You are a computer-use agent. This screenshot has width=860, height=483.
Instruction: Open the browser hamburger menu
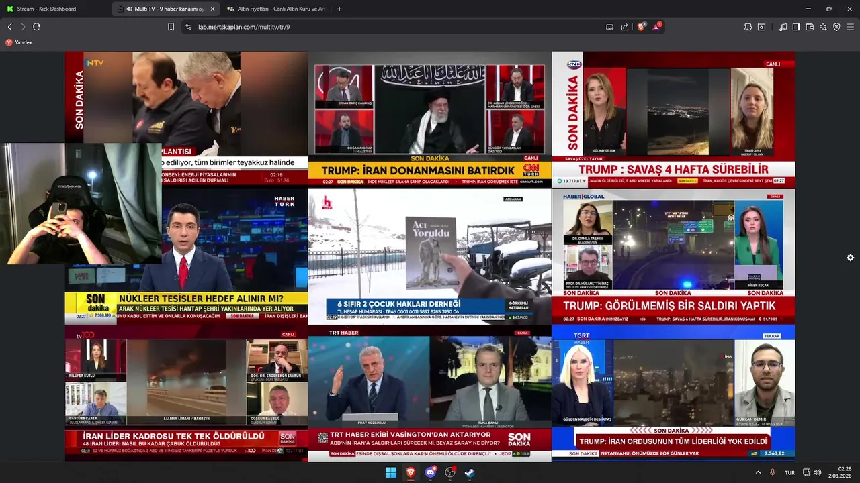click(851, 27)
